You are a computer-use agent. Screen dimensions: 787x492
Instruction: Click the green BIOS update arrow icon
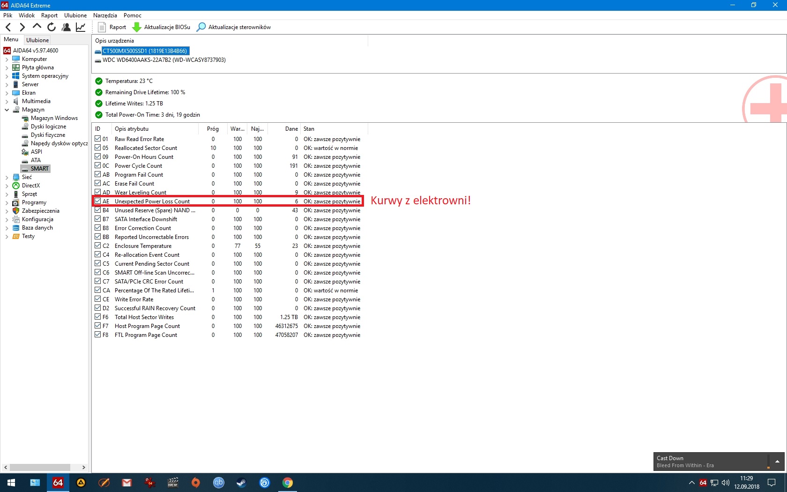(x=137, y=27)
